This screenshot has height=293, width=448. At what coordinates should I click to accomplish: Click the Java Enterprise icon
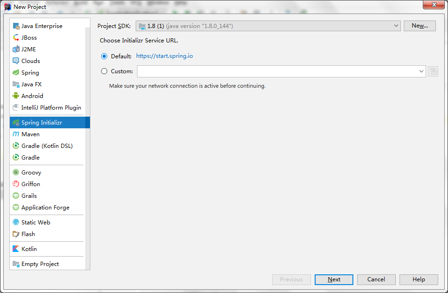click(16, 26)
